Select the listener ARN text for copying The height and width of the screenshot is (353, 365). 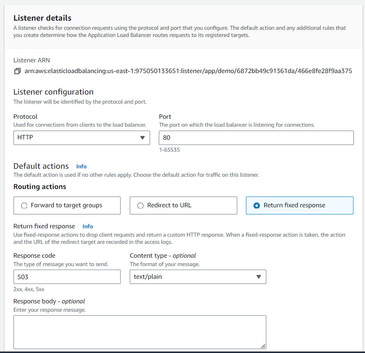[188, 71]
